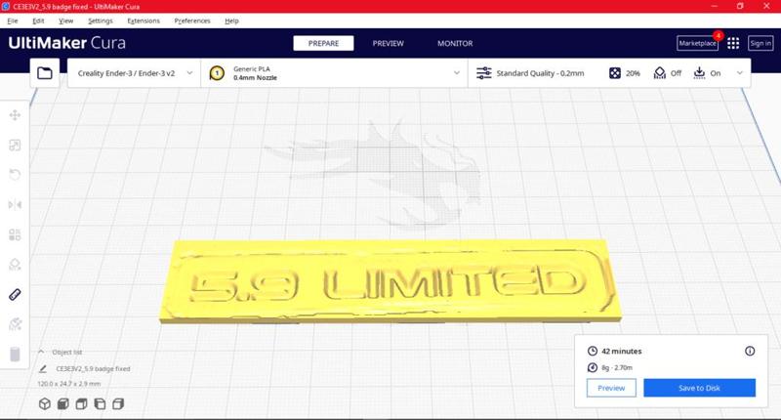Open file via folder icon

pyautogui.click(x=45, y=73)
